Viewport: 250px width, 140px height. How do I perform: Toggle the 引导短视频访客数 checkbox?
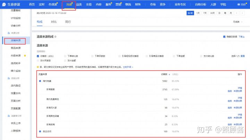119,56
